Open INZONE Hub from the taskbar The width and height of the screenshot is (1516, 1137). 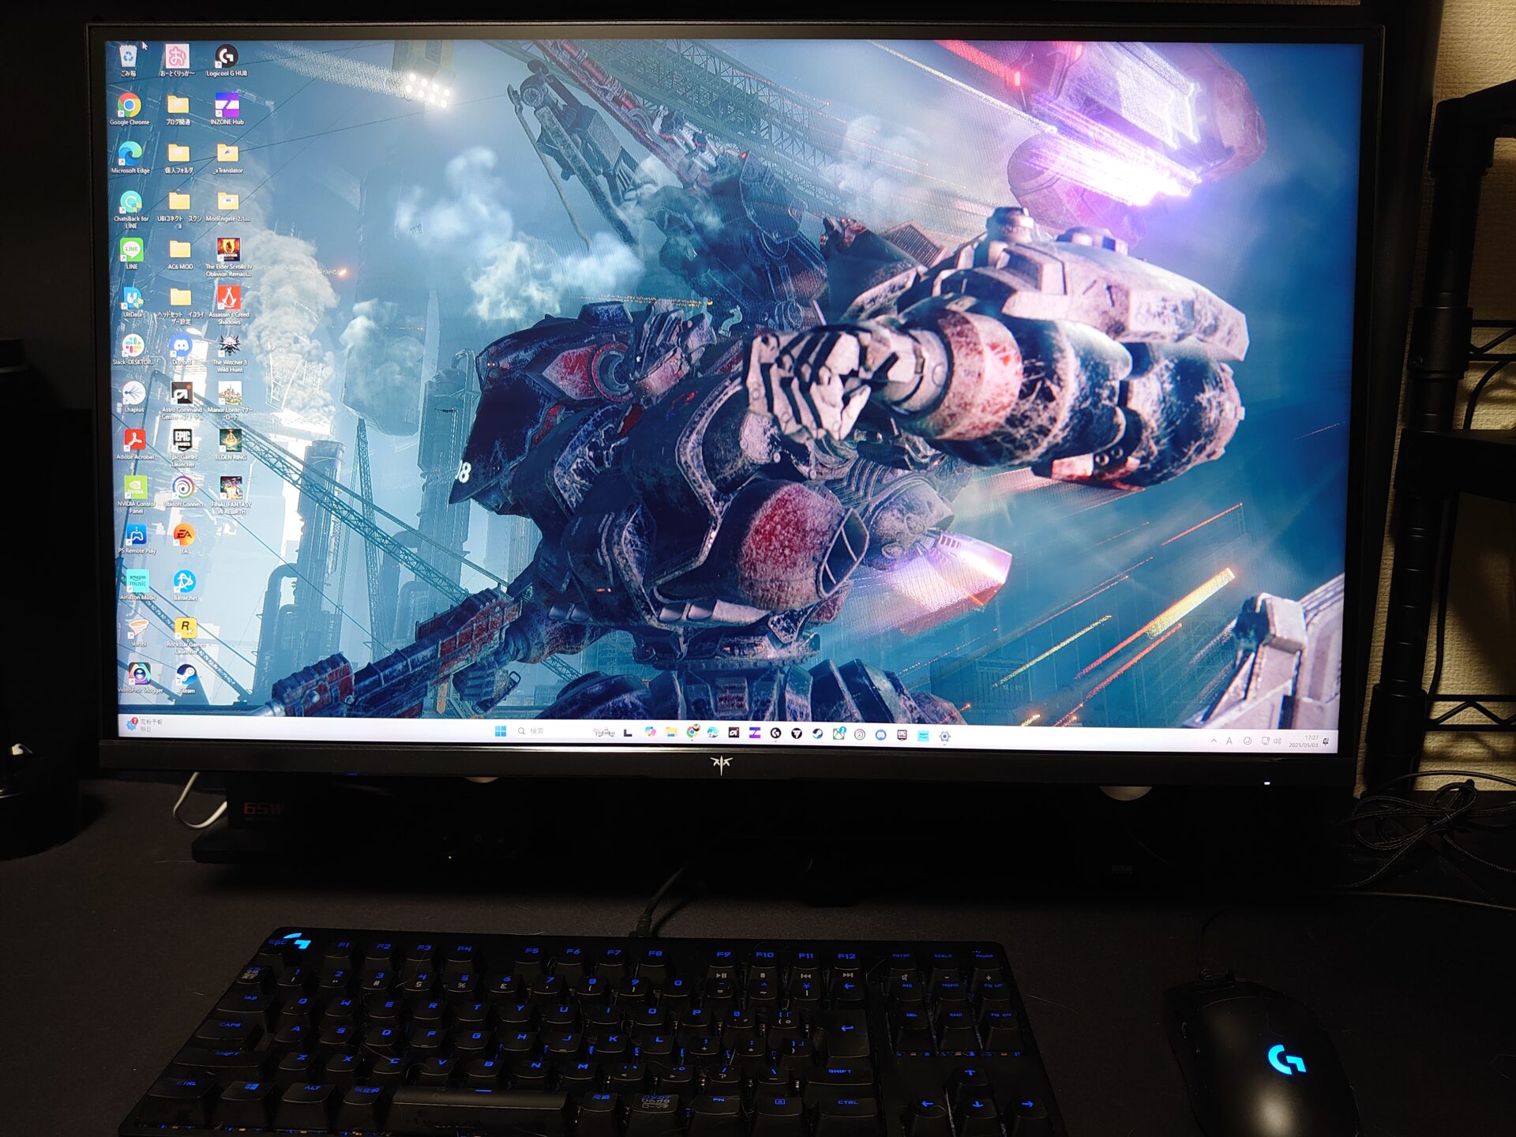click(x=755, y=733)
